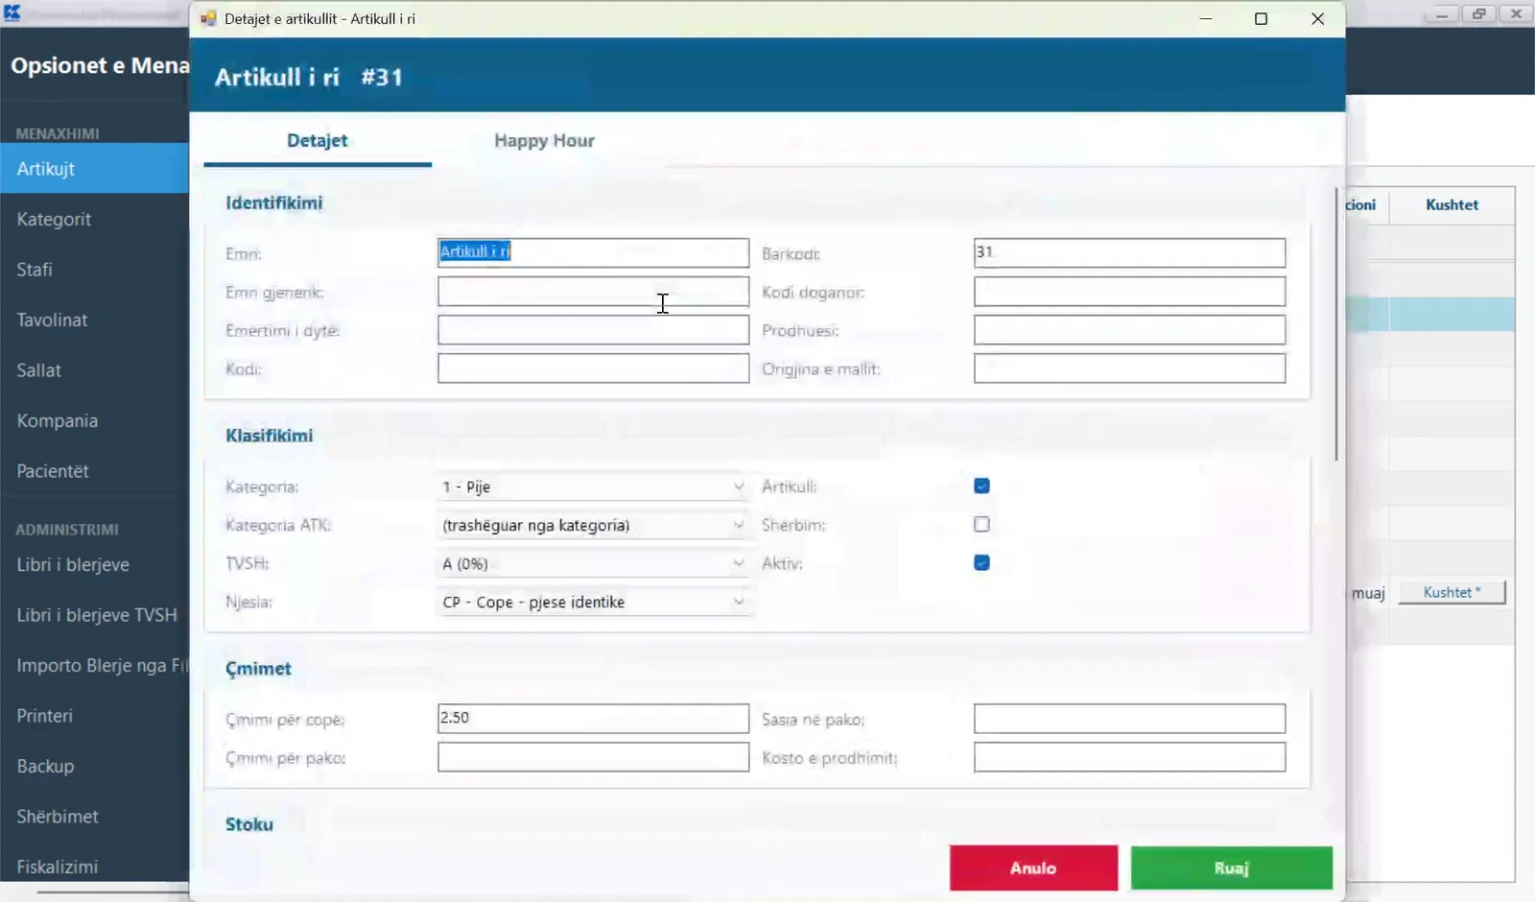The height and width of the screenshot is (902, 1535).
Task: Click the Kodi doganor input field
Action: pyautogui.click(x=1129, y=291)
